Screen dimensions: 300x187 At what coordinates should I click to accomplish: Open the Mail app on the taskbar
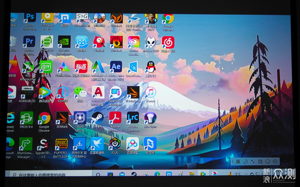122,174
